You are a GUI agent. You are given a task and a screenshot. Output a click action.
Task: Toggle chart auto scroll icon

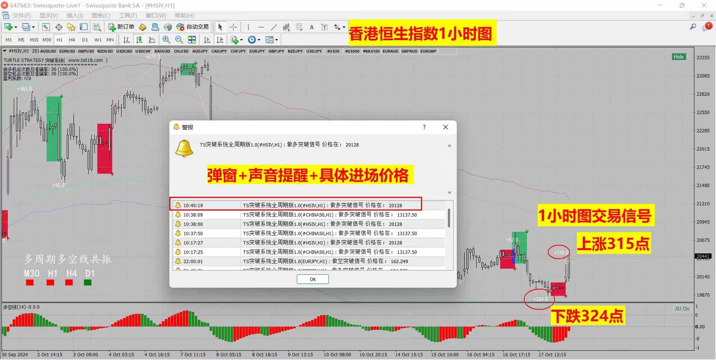pyautogui.click(x=207, y=40)
